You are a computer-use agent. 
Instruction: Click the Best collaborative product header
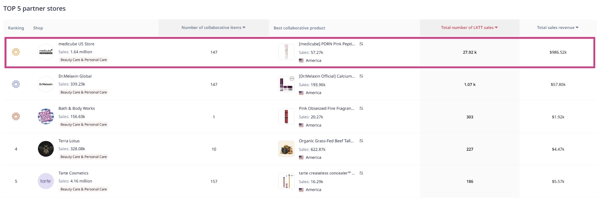tap(299, 28)
